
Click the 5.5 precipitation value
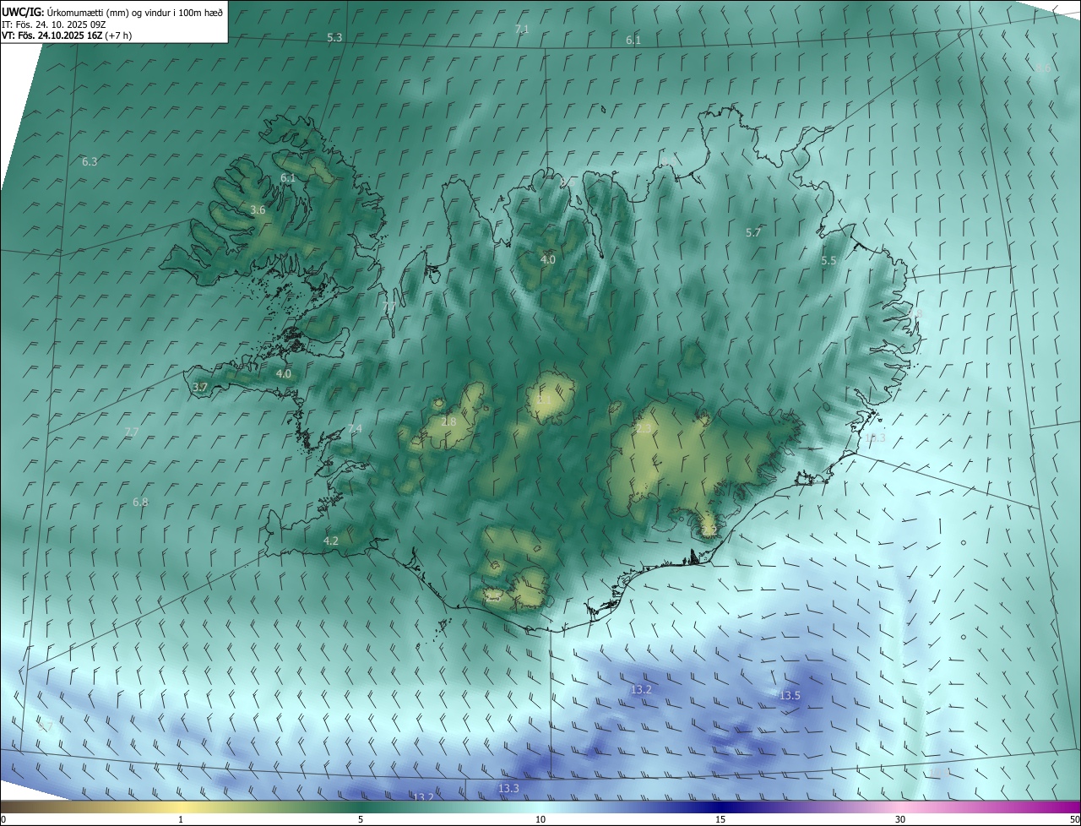[828, 261]
